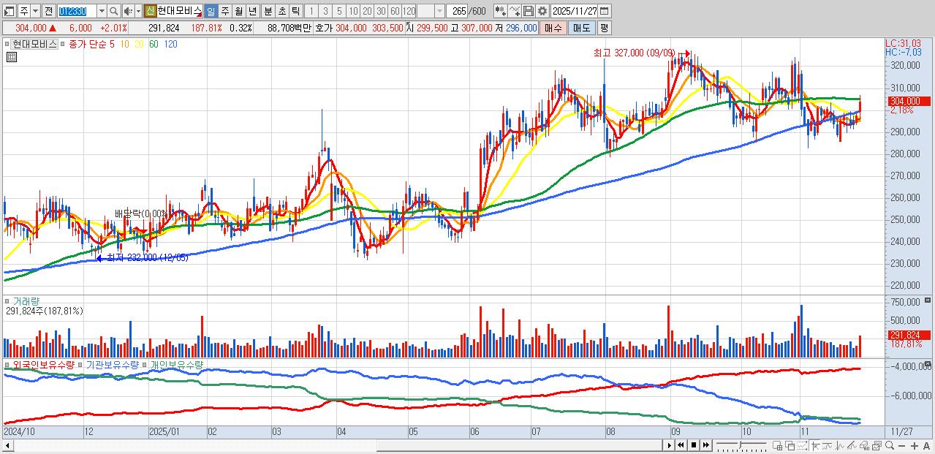Select the 틱 tick period
Image resolution: width=935 pixels, height=454 pixels.
(295, 11)
